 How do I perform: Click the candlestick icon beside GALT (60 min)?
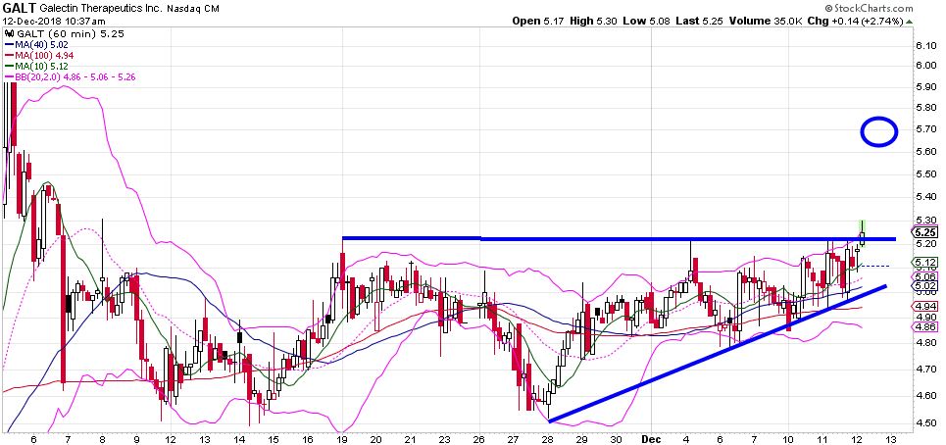click(10, 34)
